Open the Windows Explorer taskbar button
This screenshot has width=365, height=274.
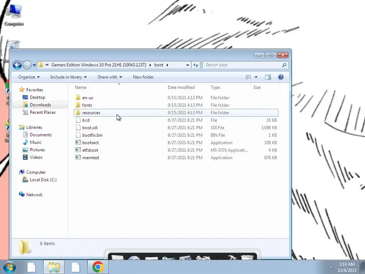[54, 267]
